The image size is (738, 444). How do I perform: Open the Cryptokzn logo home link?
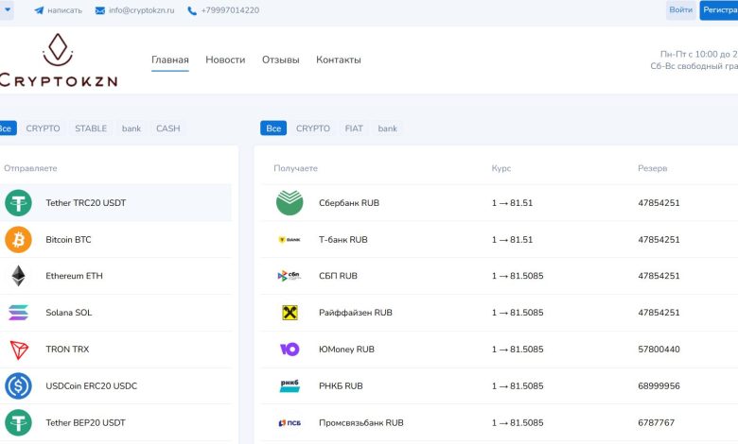59,60
